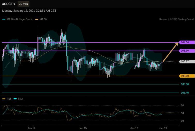195x131 pixels.
Task: Click the RSI legend label
Action: coord(9,99)
